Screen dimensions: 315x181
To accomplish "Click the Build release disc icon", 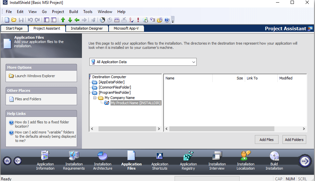I will click(102, 20).
